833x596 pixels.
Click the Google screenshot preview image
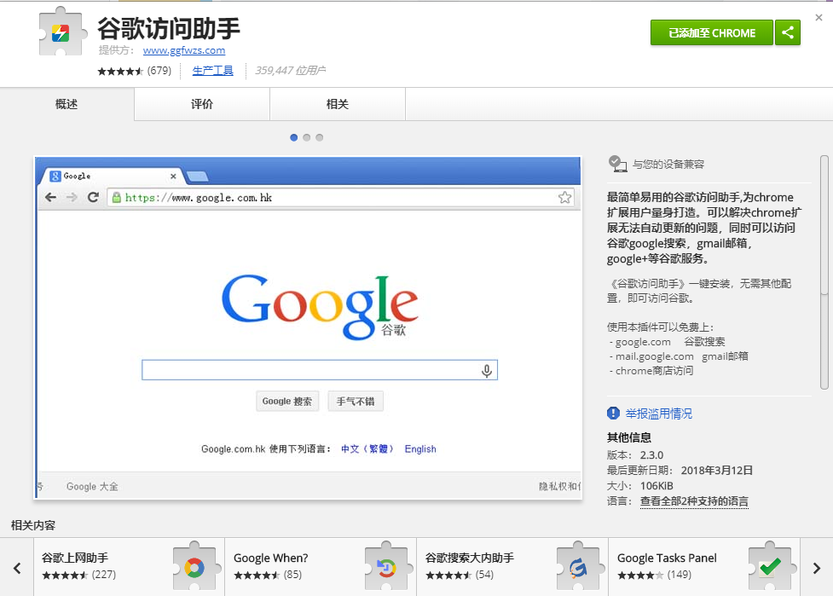click(x=308, y=328)
